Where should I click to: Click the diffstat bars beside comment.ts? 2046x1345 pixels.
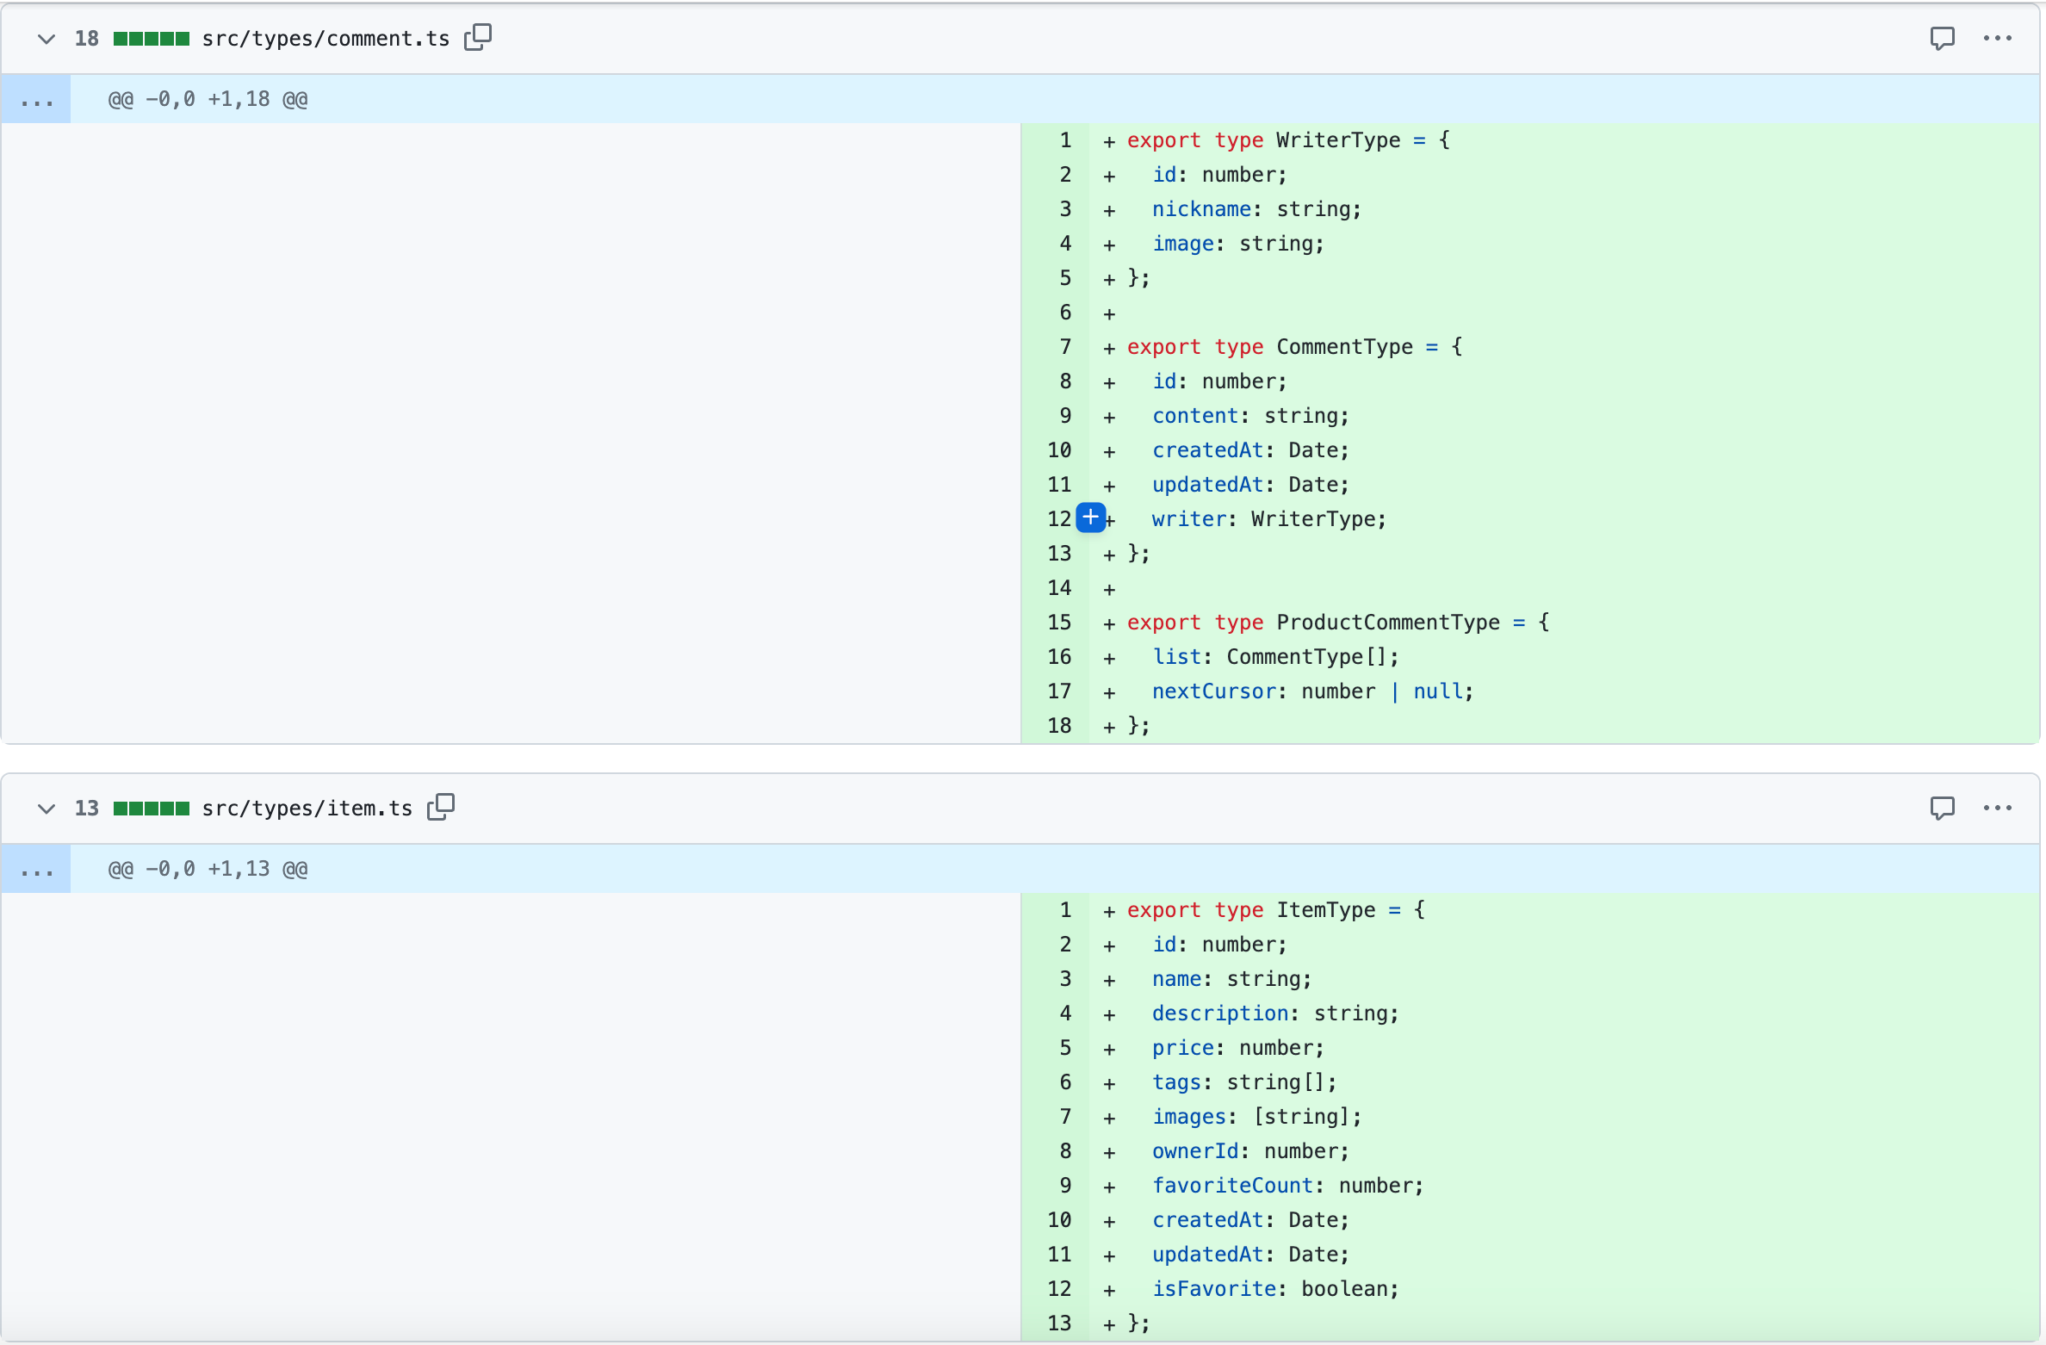[151, 39]
